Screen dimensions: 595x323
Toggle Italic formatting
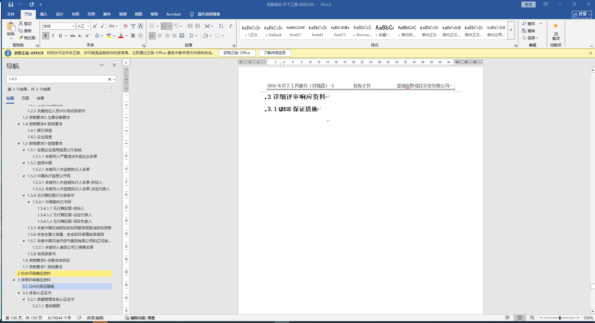coord(53,36)
